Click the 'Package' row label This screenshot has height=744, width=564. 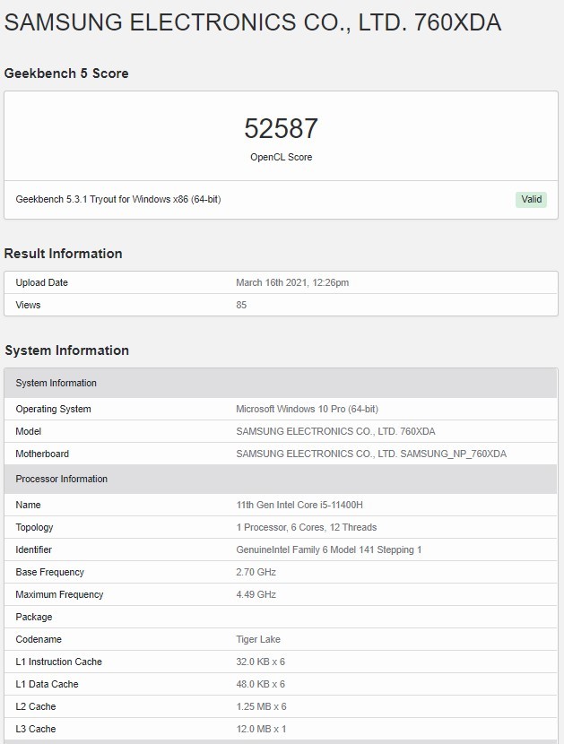(x=34, y=617)
